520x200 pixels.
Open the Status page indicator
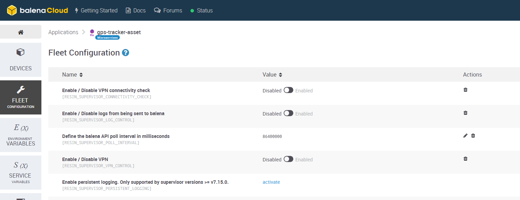click(202, 10)
